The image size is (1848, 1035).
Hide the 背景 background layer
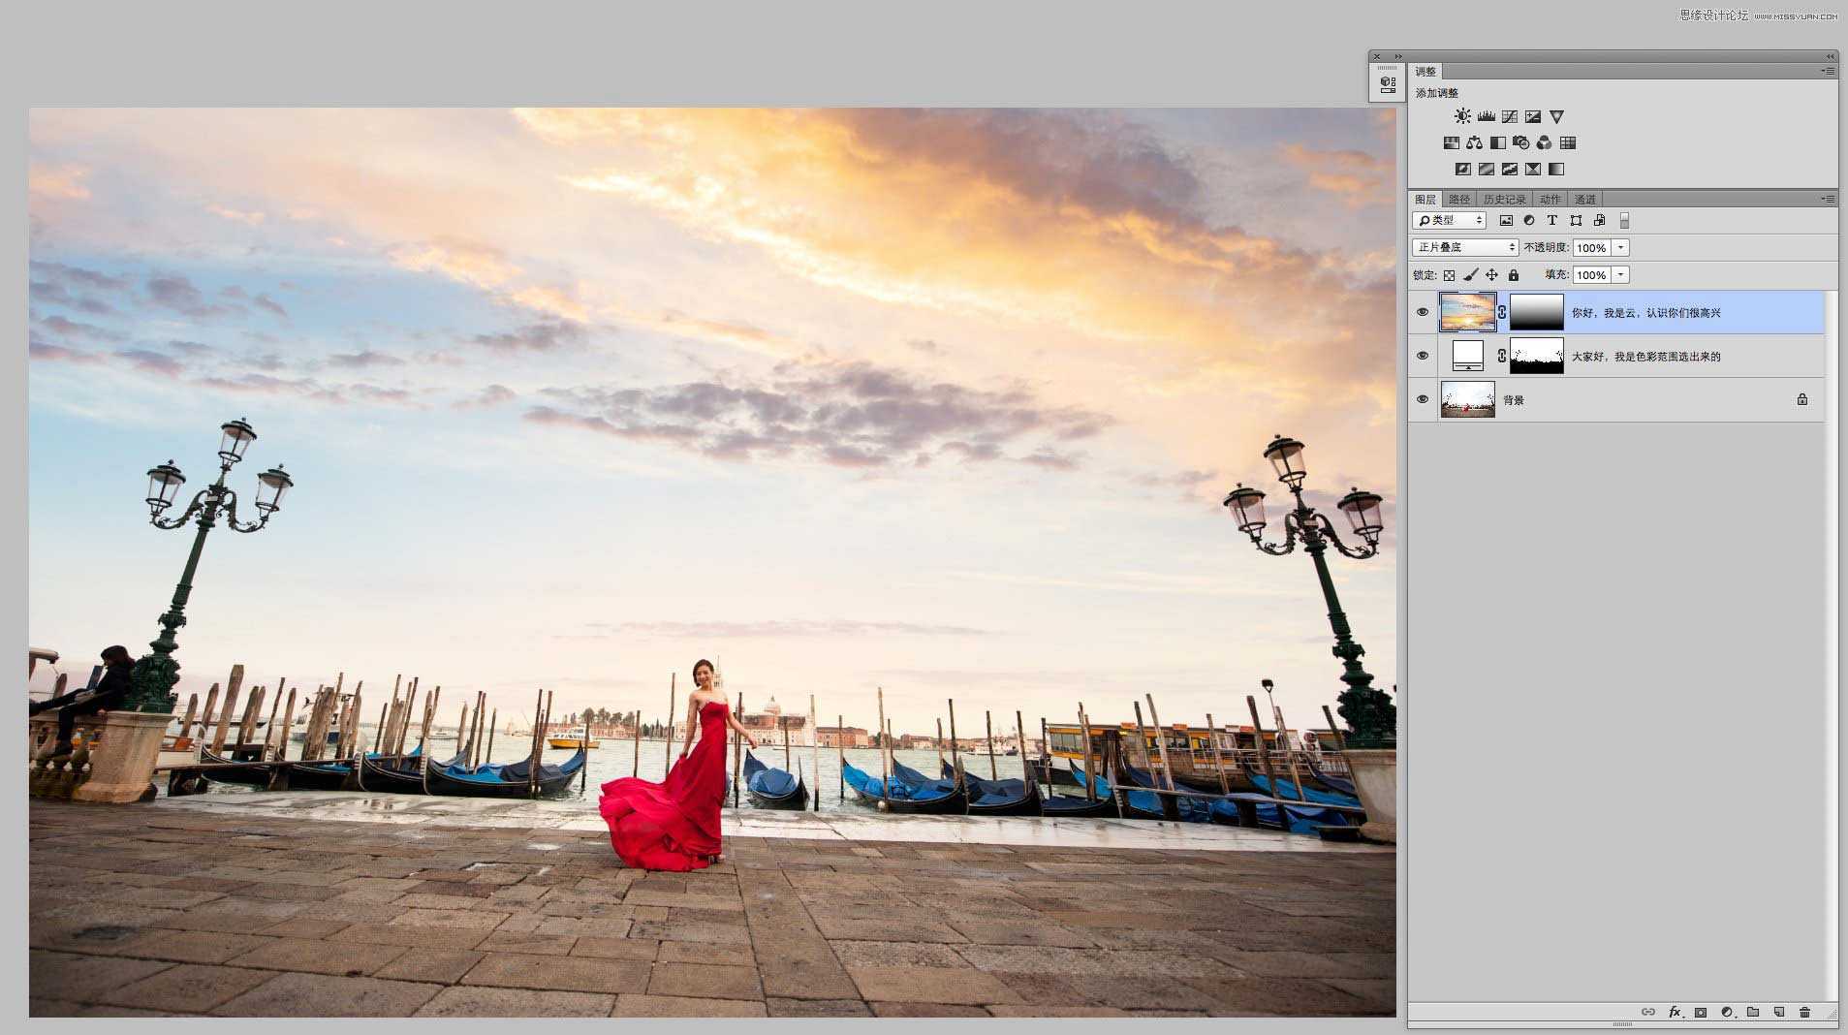click(x=1423, y=398)
